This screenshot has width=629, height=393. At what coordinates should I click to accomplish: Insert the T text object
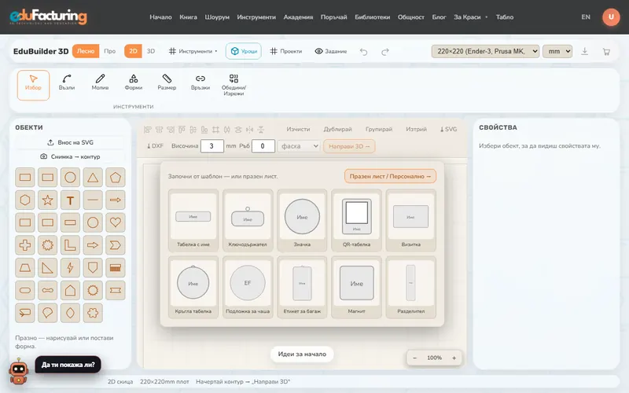pos(70,200)
